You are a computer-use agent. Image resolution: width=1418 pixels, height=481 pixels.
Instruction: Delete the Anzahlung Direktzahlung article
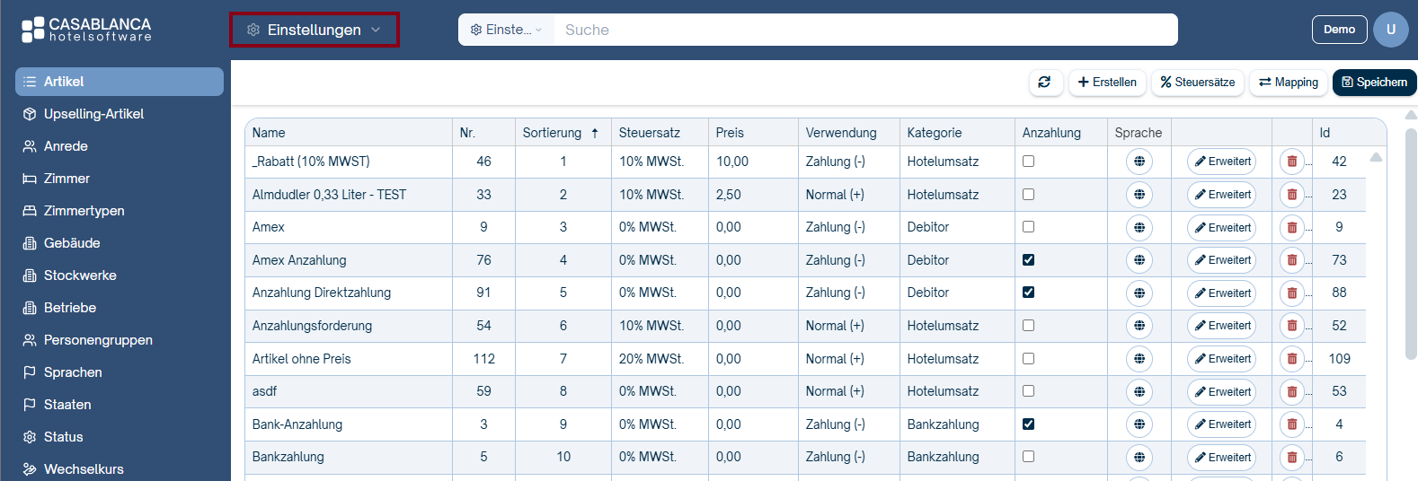(x=1292, y=293)
